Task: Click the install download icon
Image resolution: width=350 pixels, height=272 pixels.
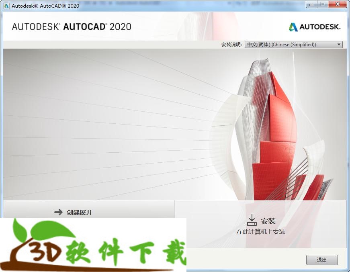Action: click(252, 220)
